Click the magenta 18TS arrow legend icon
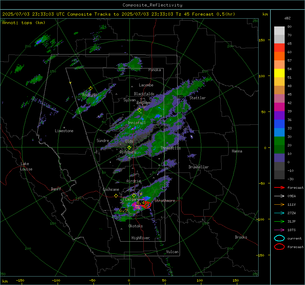Screen dimensions: 305x285 279,230
